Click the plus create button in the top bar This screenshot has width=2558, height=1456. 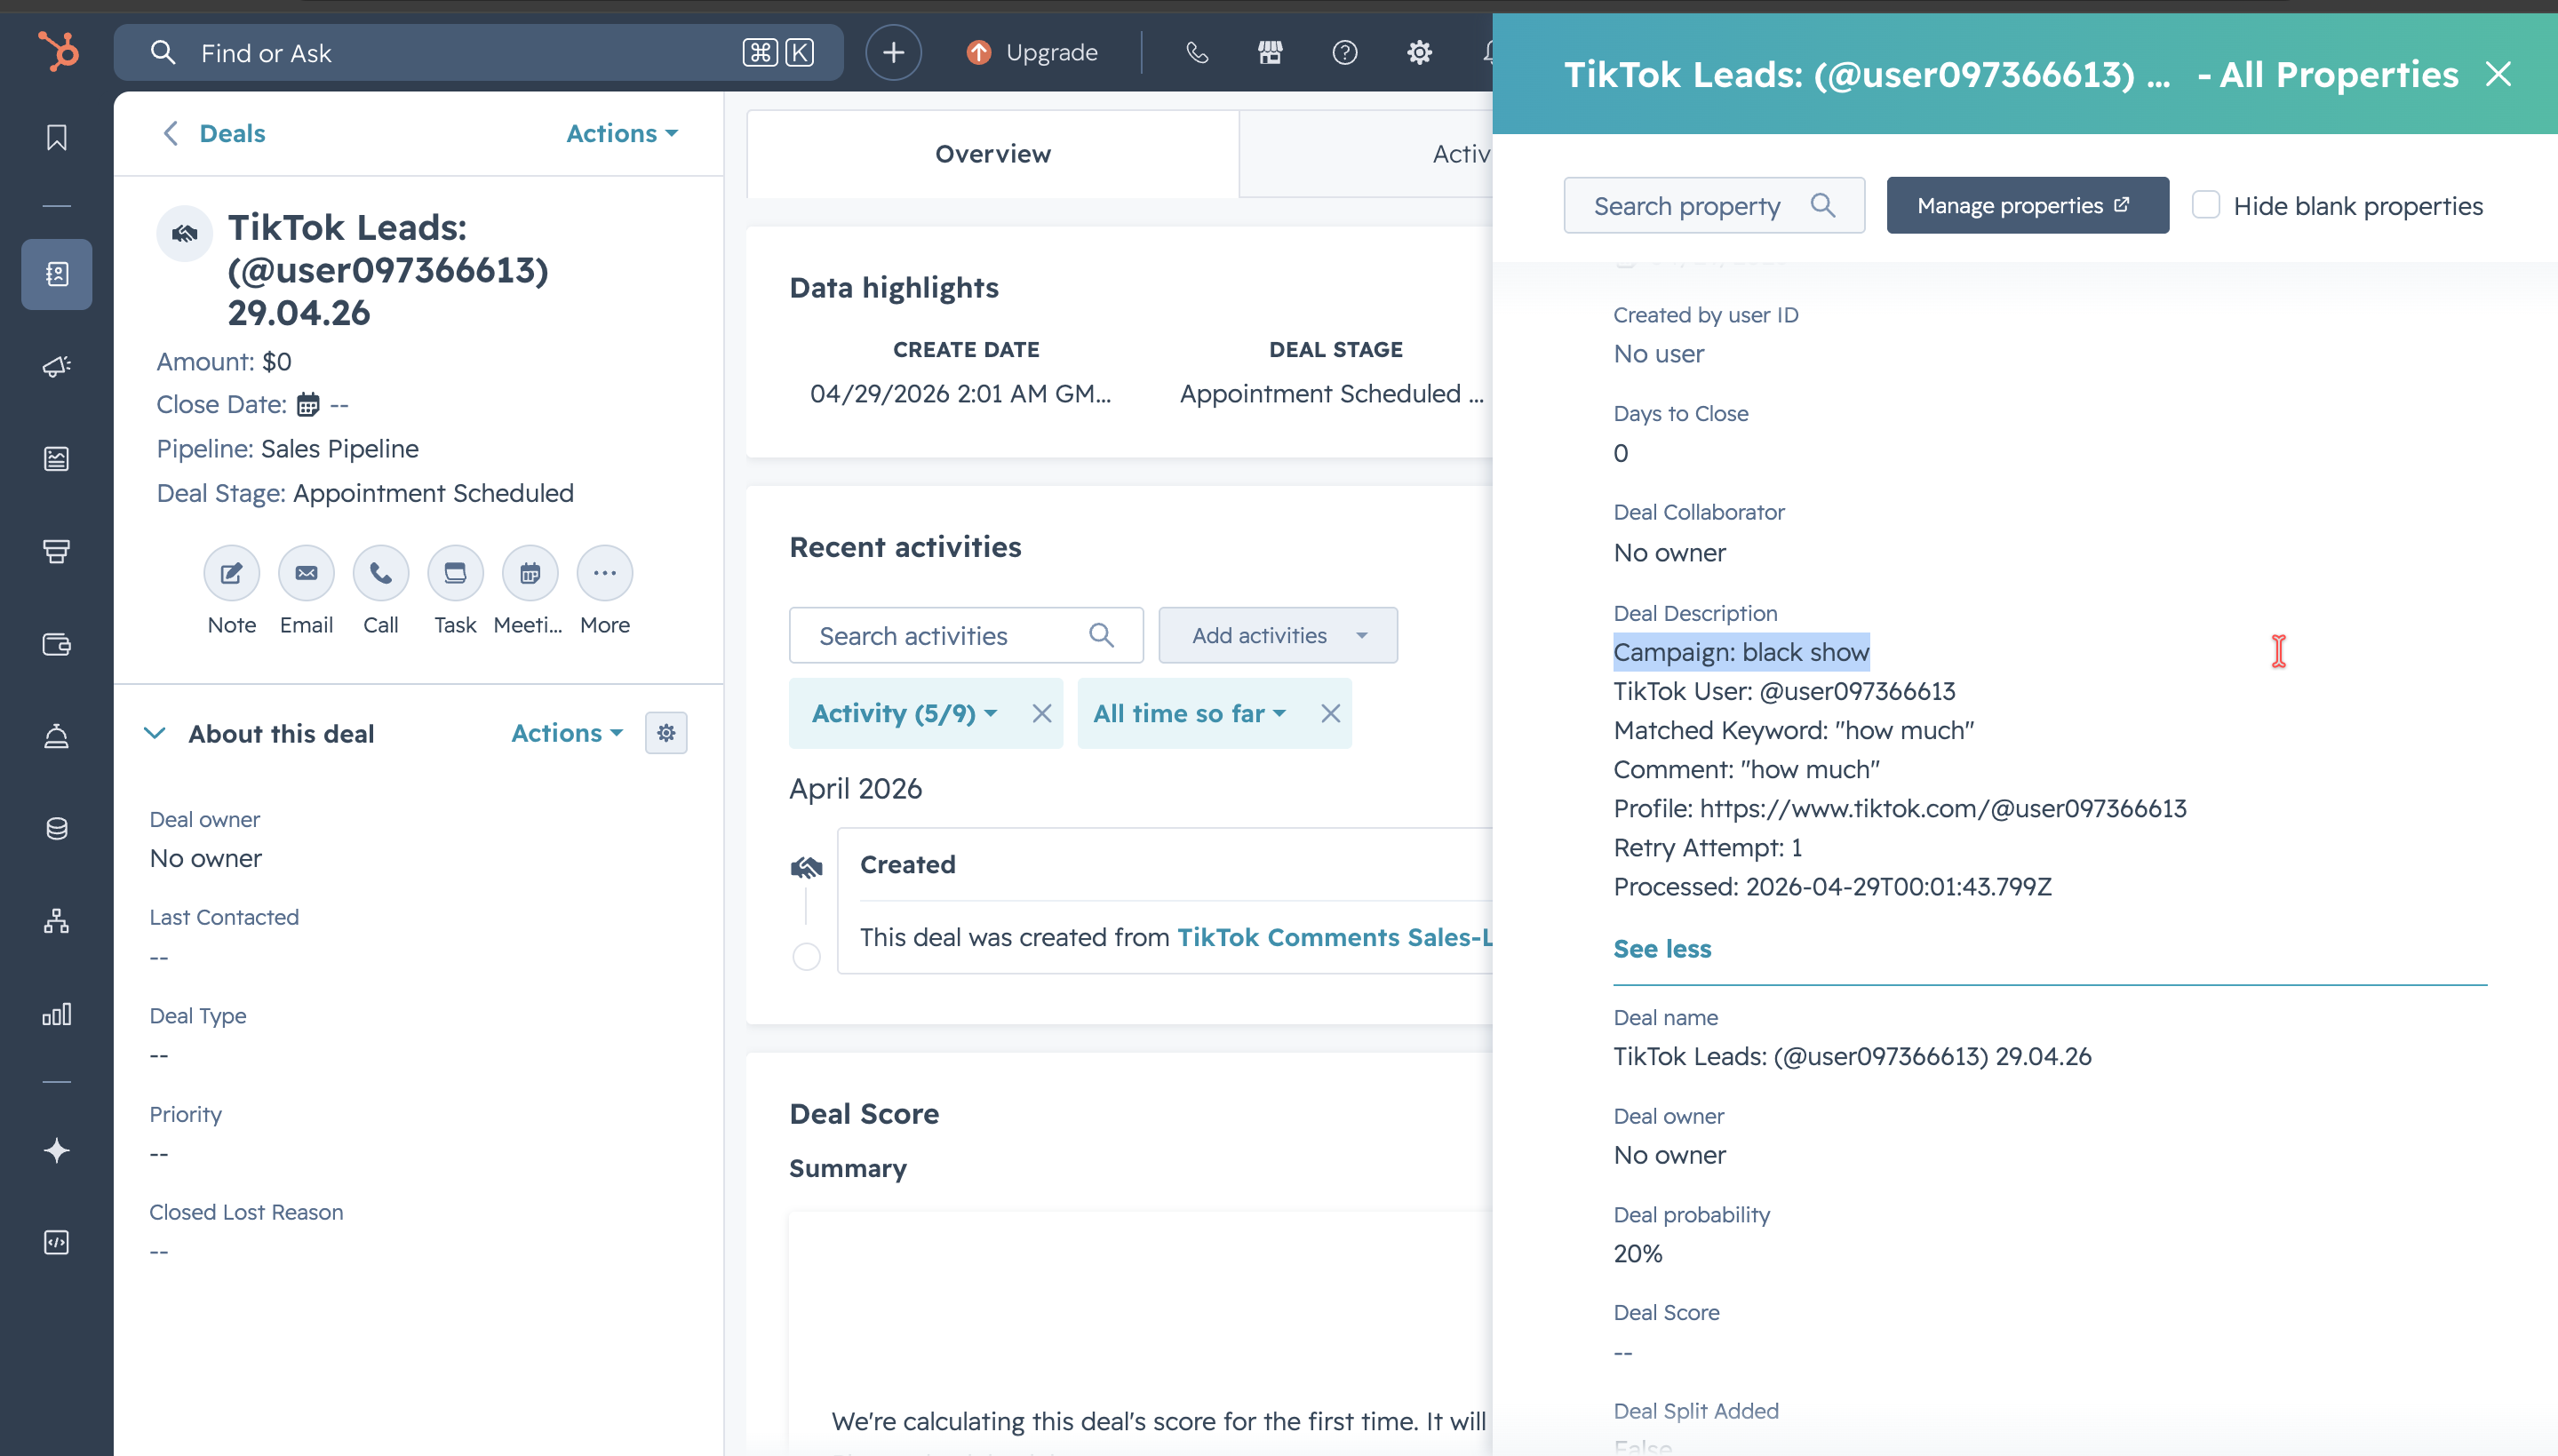coord(893,52)
